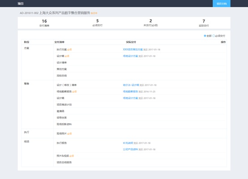Open the XXX项目策划方案 document link
248x179 pixels.
click(133, 50)
